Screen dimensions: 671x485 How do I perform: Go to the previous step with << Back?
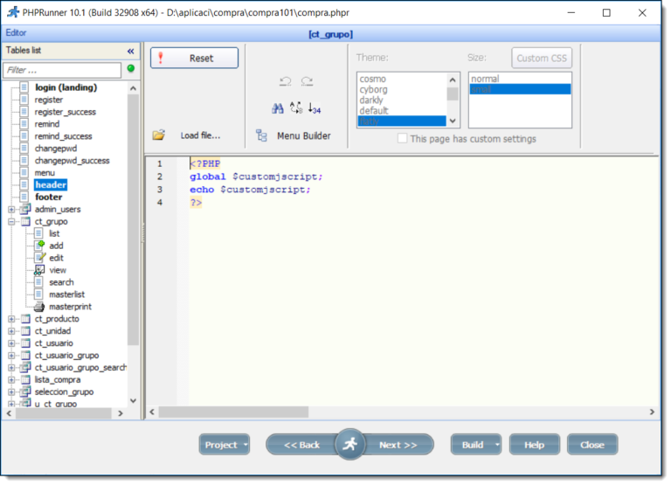coord(301,445)
